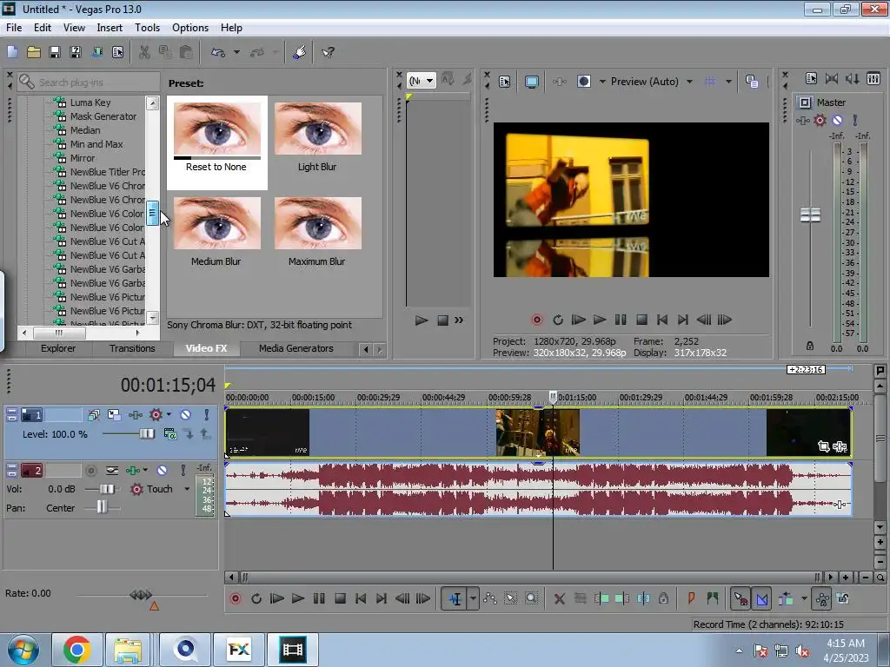Click the Master FX gear icon
Viewport: 890px width, 667px height.
click(820, 120)
